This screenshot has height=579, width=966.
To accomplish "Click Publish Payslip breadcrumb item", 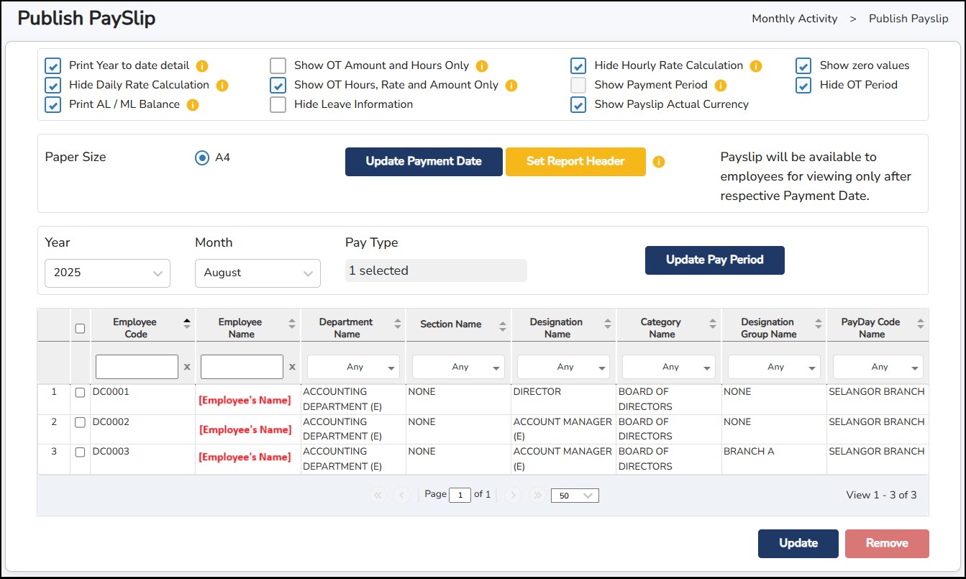I will click(908, 19).
